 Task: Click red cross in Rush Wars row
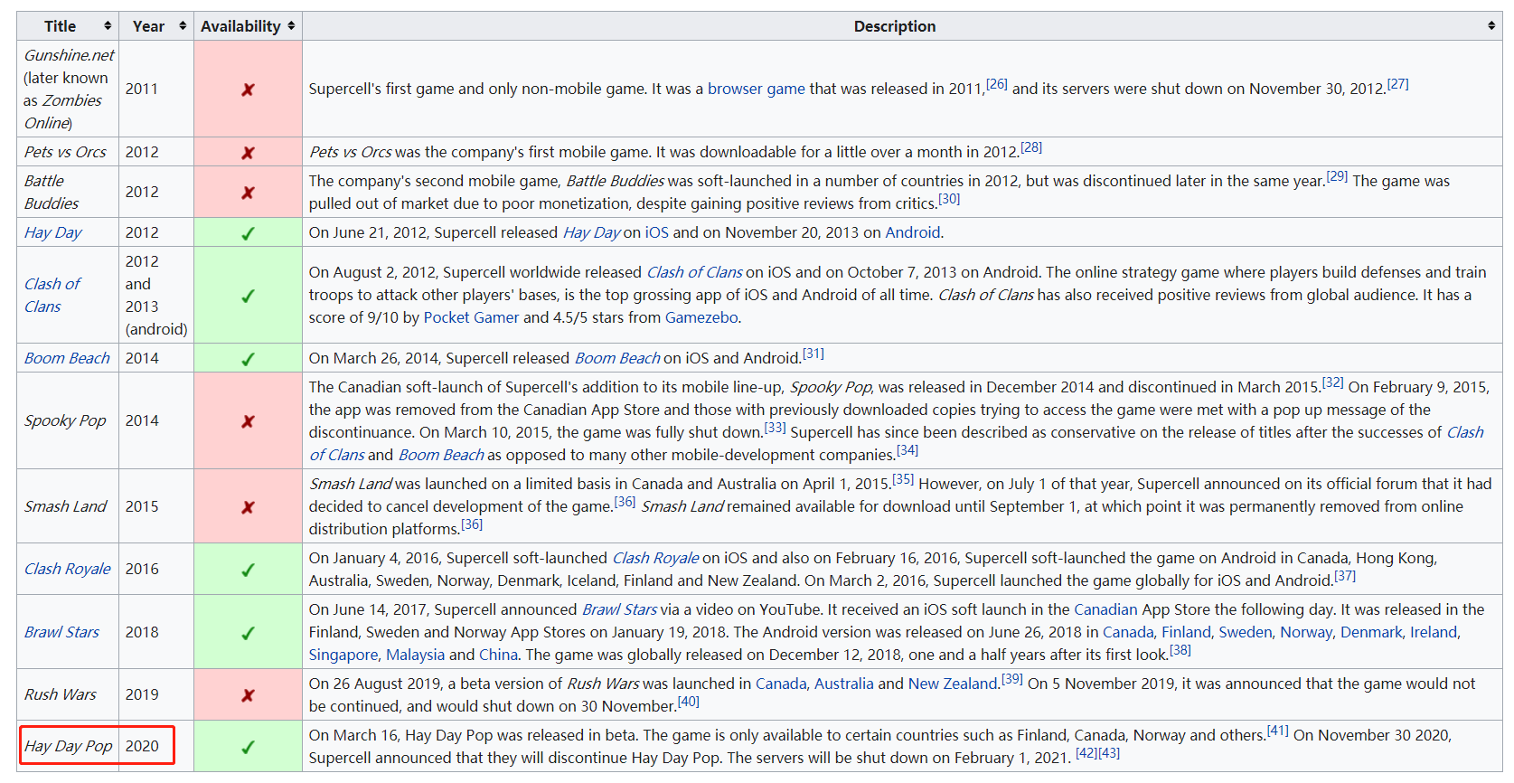tap(248, 695)
